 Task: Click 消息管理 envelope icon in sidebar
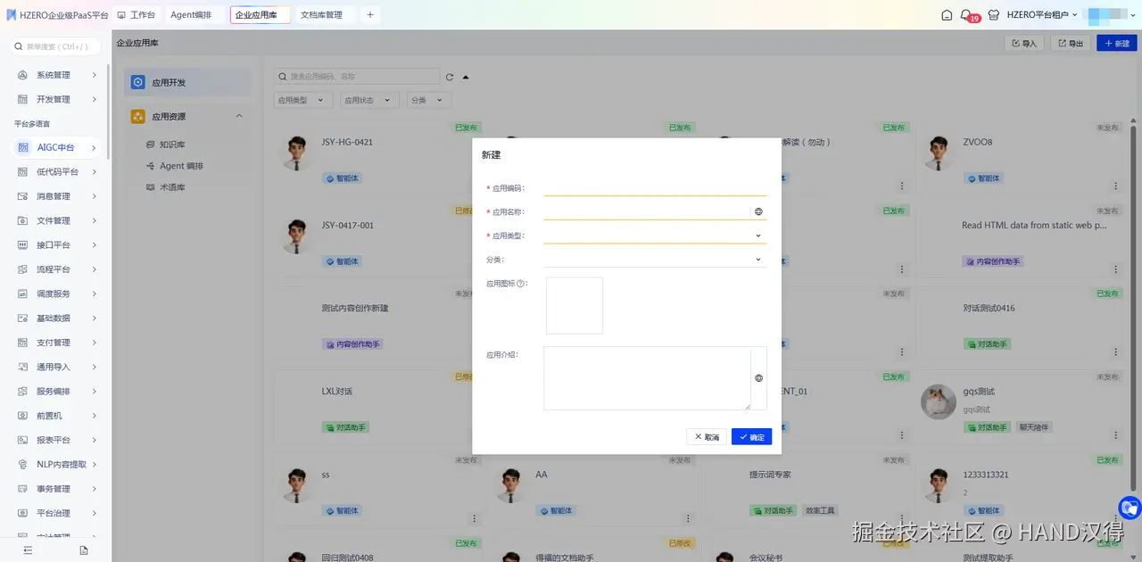[23, 196]
